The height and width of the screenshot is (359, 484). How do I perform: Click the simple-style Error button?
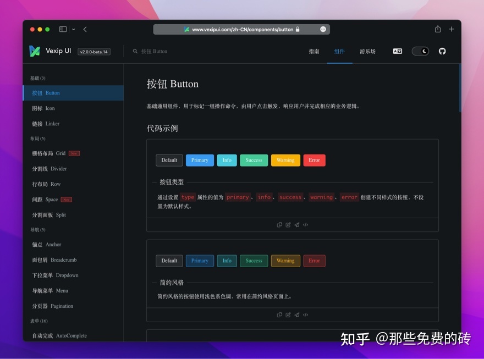(314, 261)
